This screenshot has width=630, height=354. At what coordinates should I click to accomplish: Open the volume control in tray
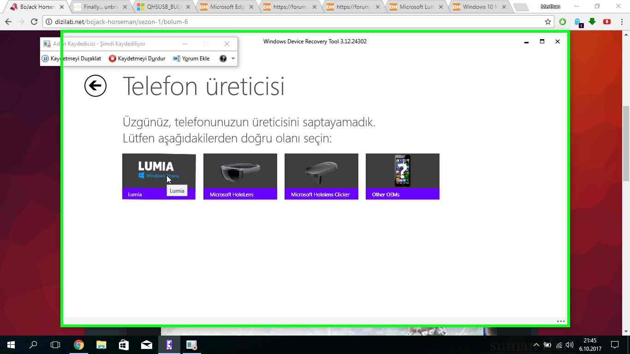coord(570,345)
